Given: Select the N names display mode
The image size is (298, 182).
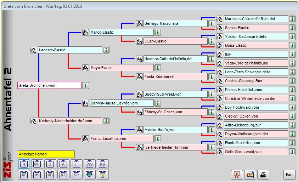Looking at the screenshot, I should pyautogui.click(x=24, y=164).
